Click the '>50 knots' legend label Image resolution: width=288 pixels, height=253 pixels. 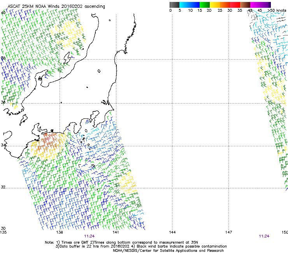[277, 11]
